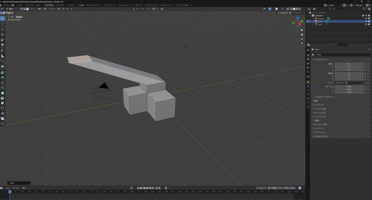The image size is (372, 200).
Task: Pick the 3D Cursor tool
Action: coord(3,23)
